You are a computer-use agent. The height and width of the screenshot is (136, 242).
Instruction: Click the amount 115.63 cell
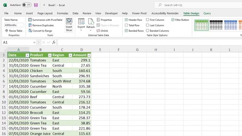[82, 133]
